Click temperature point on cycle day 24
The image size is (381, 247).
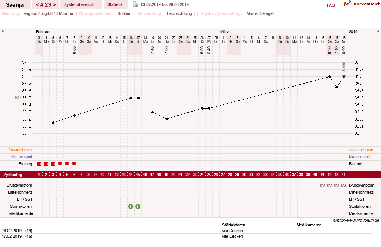202,108
